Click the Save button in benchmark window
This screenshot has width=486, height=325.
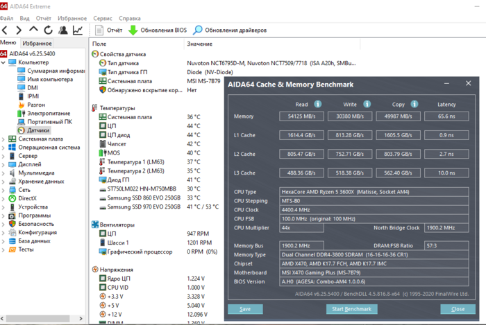tap(245, 309)
